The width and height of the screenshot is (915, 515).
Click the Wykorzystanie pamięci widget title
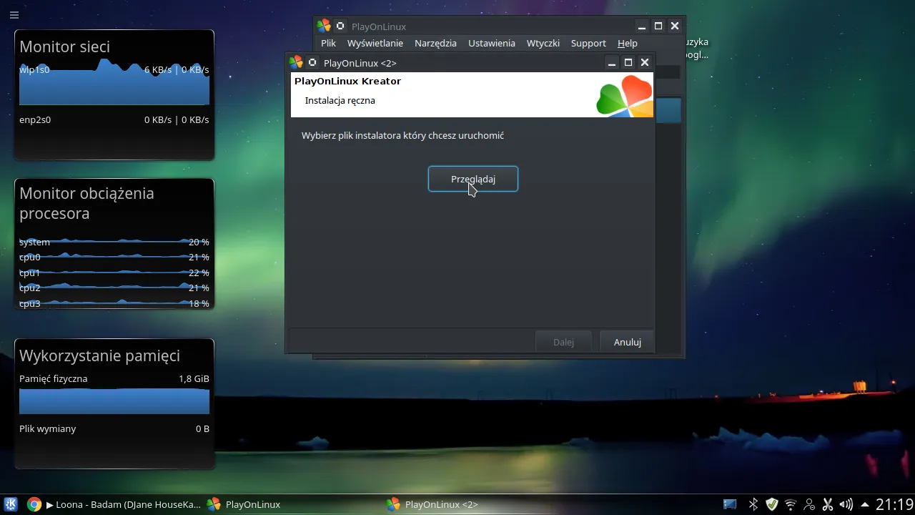point(99,355)
